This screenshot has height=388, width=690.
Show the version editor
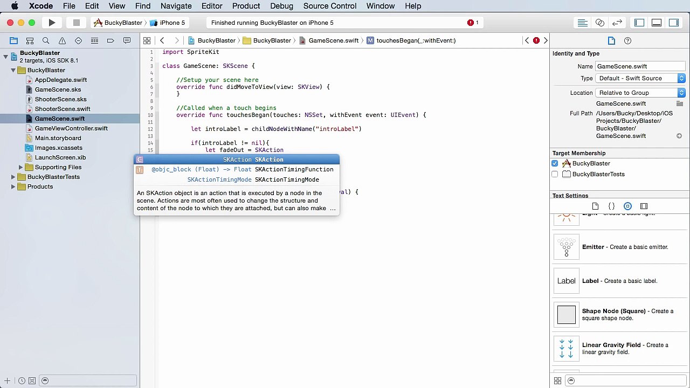coord(617,23)
